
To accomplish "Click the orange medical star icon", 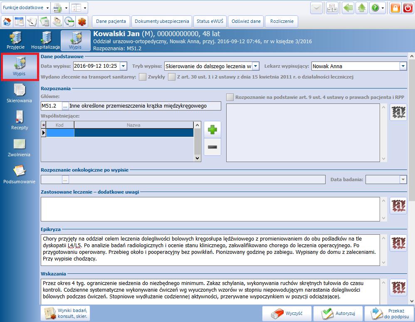I will (82, 22).
